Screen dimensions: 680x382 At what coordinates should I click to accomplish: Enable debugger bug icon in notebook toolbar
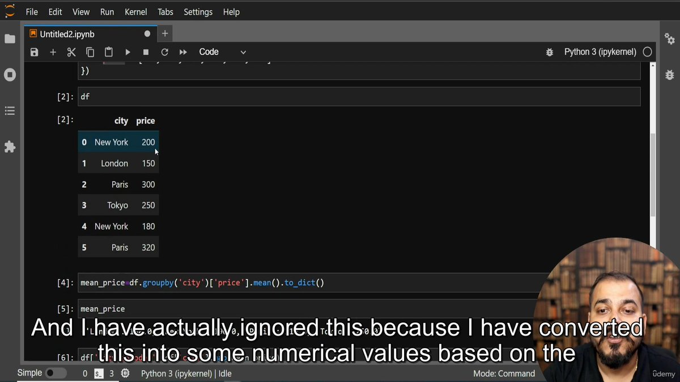point(549,52)
